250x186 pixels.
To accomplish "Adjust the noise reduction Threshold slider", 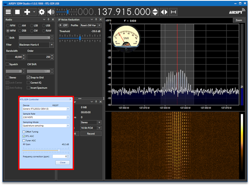I will tap(80, 38).
